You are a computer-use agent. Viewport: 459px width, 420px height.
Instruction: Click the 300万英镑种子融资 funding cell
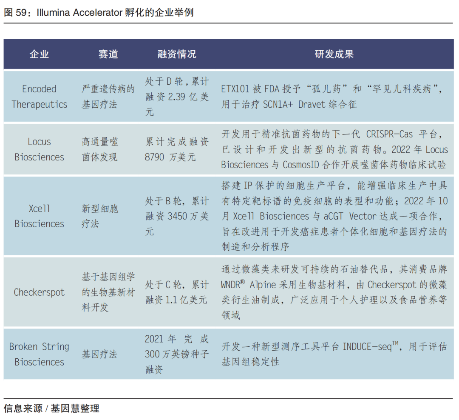point(177,354)
